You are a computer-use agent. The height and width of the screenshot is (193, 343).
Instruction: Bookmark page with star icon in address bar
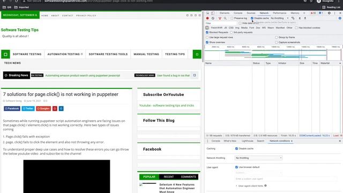pyautogui.click(x=311, y=1)
